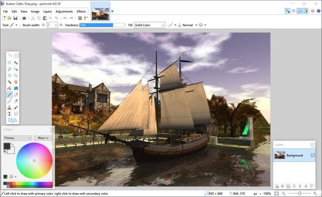Click the Save icon in toolbar
The image size is (322, 197).
click(15, 18)
